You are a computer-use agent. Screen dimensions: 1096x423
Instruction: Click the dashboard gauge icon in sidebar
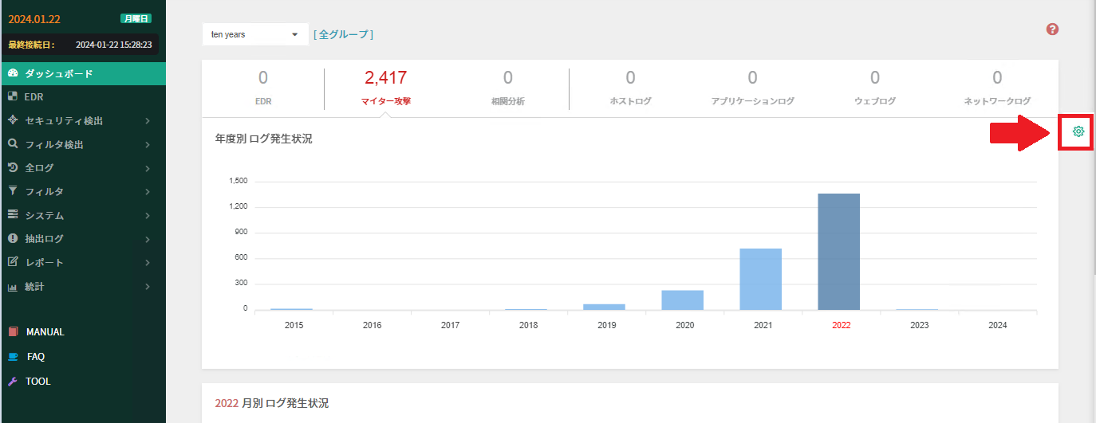click(13, 73)
